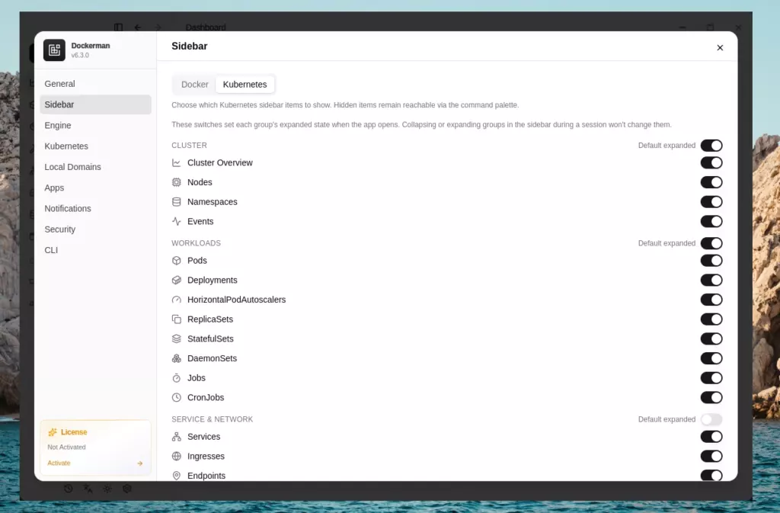Screen dimensions: 780x513
Task: Toggle the Deployments switch
Action: (x=711, y=281)
